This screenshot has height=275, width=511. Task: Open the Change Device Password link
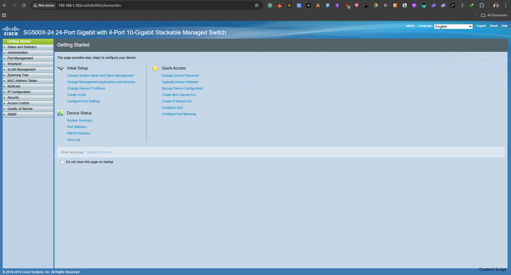click(180, 75)
